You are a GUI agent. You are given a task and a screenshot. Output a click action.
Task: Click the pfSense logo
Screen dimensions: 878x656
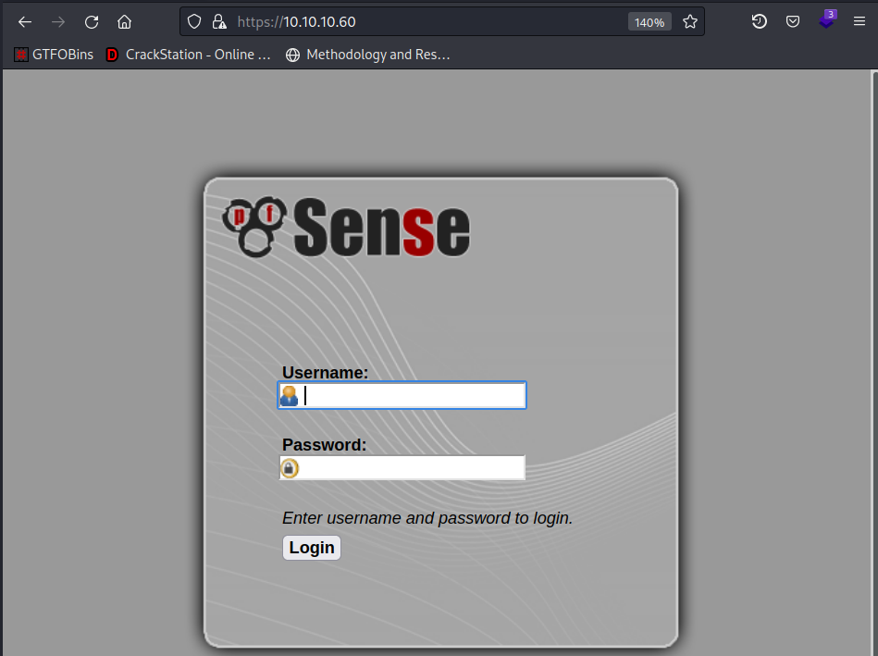(346, 227)
